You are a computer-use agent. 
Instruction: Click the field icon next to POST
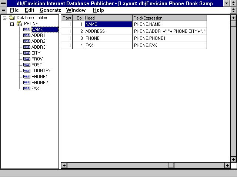click(x=27, y=65)
